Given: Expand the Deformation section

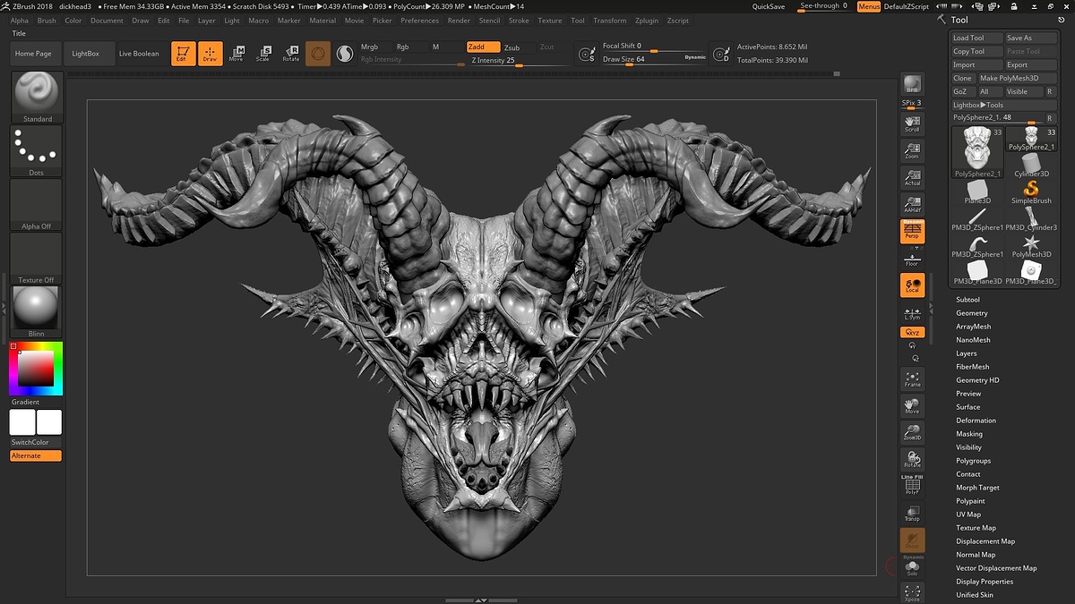Looking at the screenshot, I should click(976, 421).
